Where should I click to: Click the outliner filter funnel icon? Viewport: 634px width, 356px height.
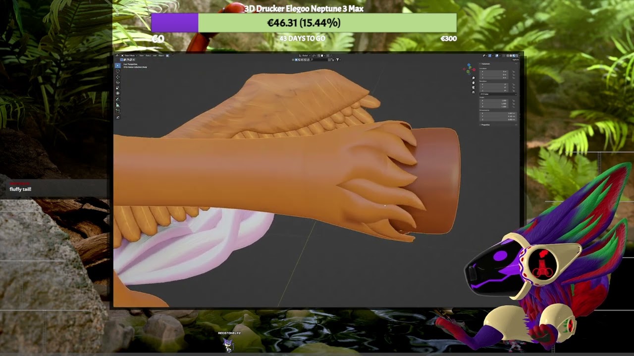point(338,60)
